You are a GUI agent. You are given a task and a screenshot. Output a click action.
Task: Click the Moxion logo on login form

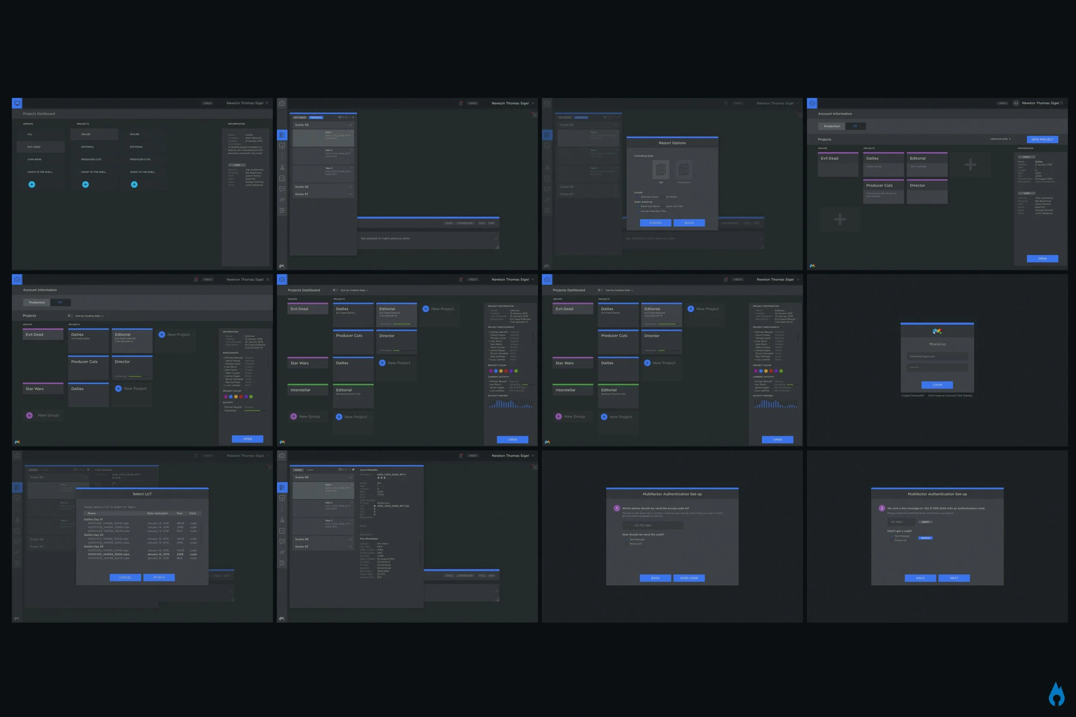pos(937,331)
